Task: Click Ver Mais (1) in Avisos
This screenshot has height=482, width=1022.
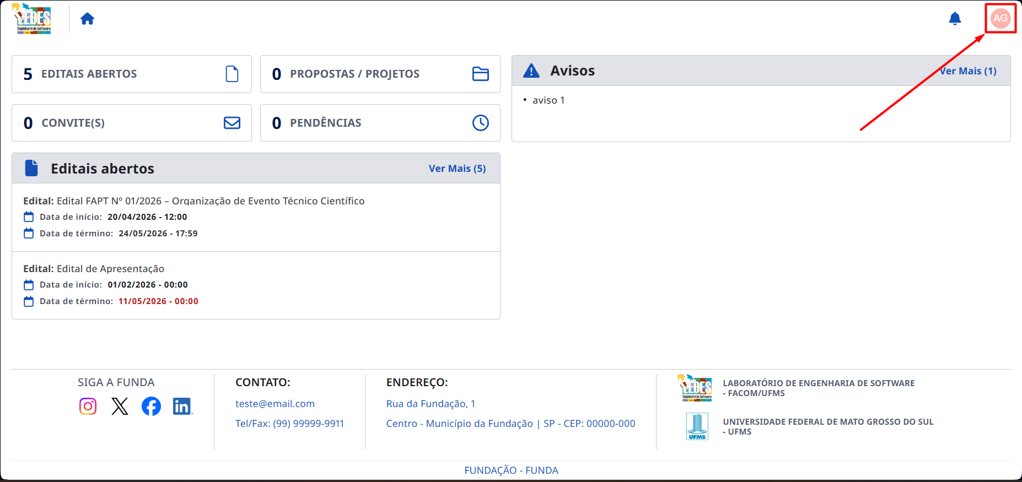Action: pyautogui.click(x=968, y=71)
